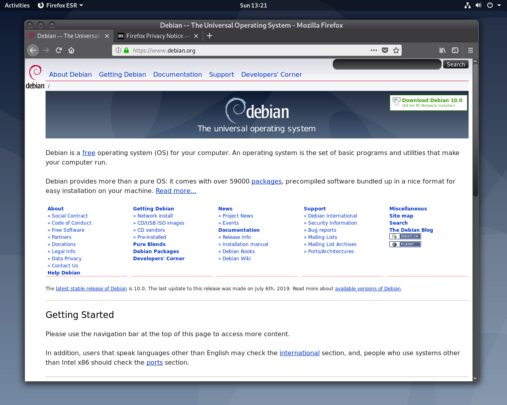This screenshot has height=405, width=507.
Task: Open the Activities overview
Action: point(17,5)
